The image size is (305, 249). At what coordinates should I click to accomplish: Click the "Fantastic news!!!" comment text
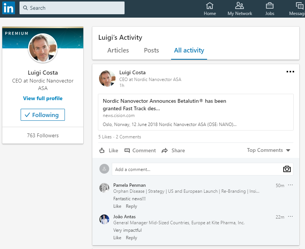129,199
